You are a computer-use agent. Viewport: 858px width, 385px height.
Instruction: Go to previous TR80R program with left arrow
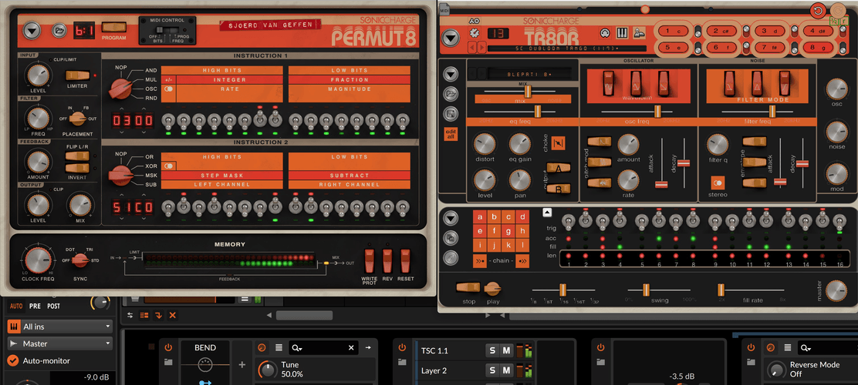pyautogui.click(x=472, y=48)
